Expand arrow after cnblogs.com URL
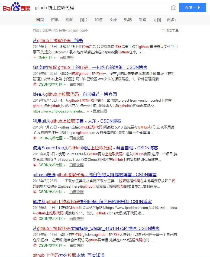 pos(88,112)
